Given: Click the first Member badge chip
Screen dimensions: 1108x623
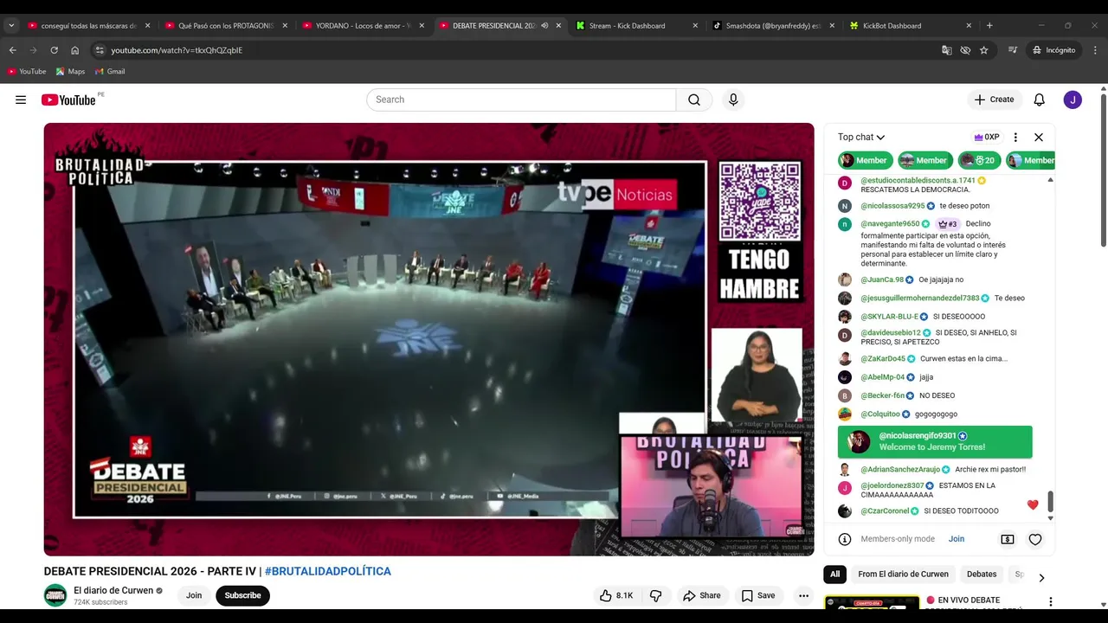Looking at the screenshot, I should click(863, 160).
